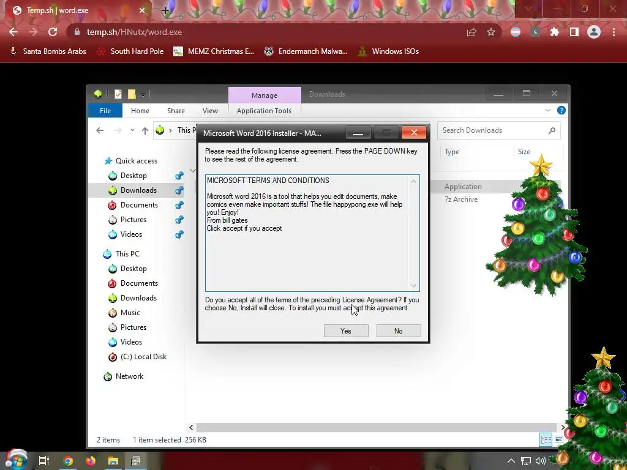Click the Properties quick access toolbar icon
627x470 pixels.
pyautogui.click(x=118, y=94)
